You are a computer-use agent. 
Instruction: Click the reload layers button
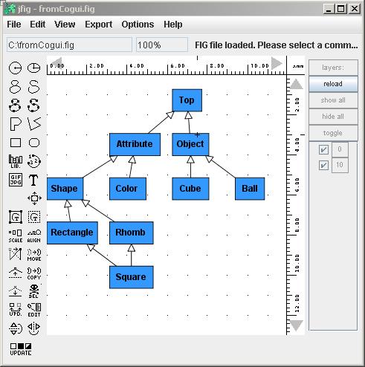[x=333, y=84]
